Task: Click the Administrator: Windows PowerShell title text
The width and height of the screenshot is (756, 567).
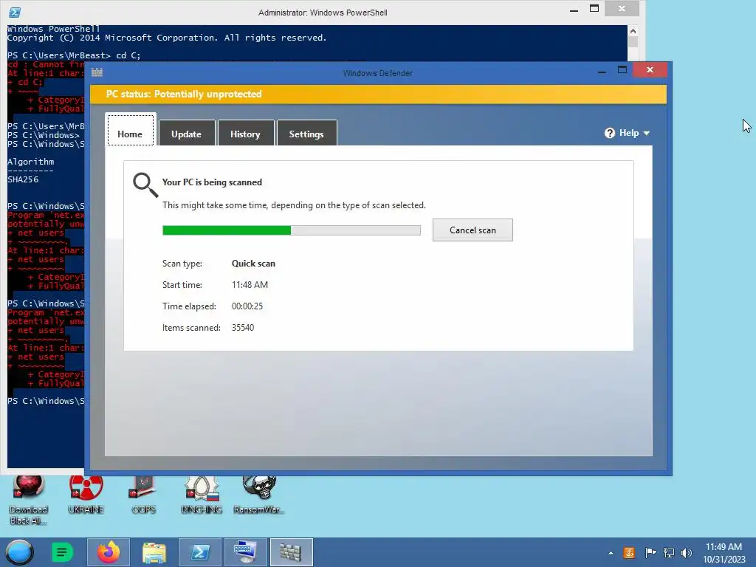Action: coord(323,13)
